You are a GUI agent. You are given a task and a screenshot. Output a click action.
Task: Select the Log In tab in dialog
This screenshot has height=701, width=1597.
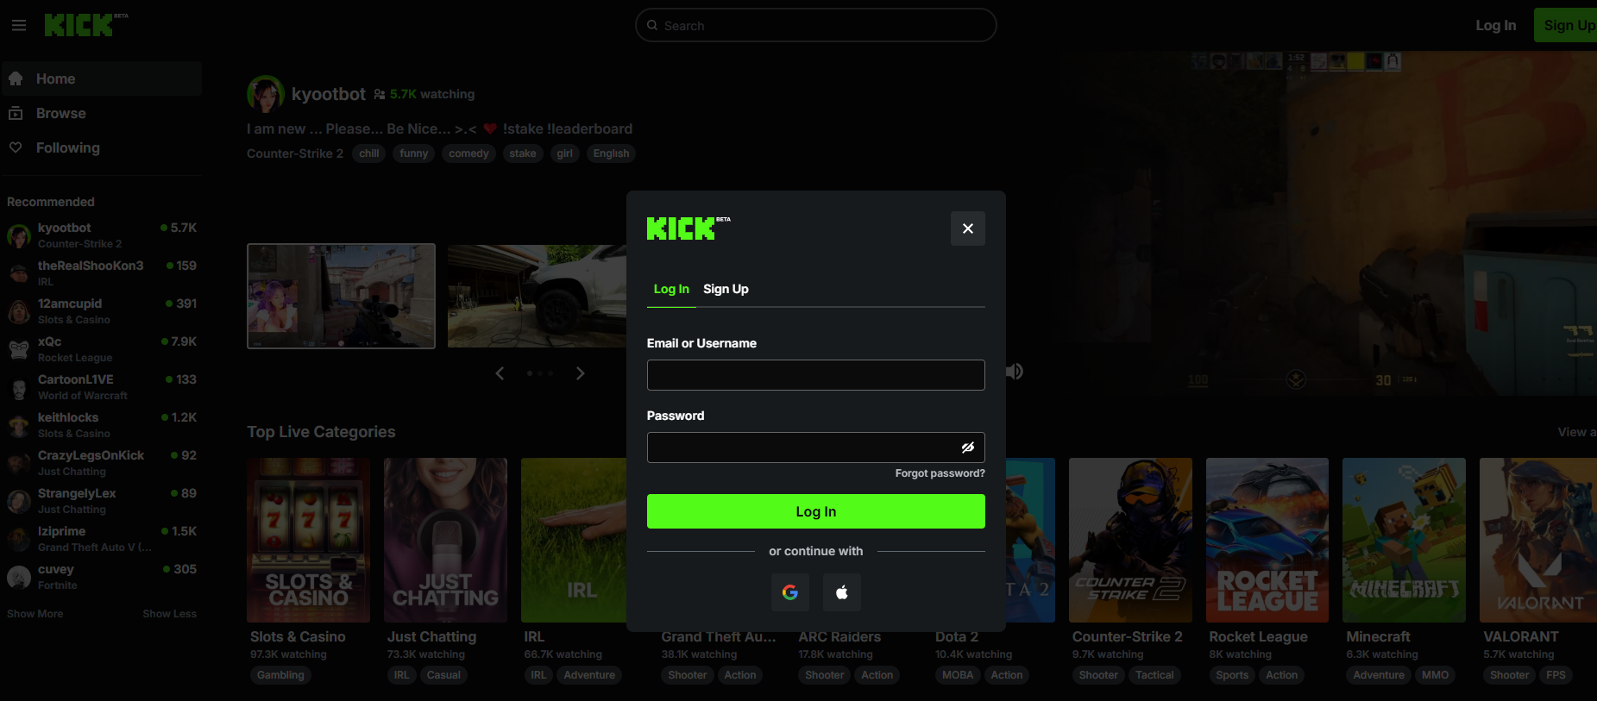(x=671, y=289)
